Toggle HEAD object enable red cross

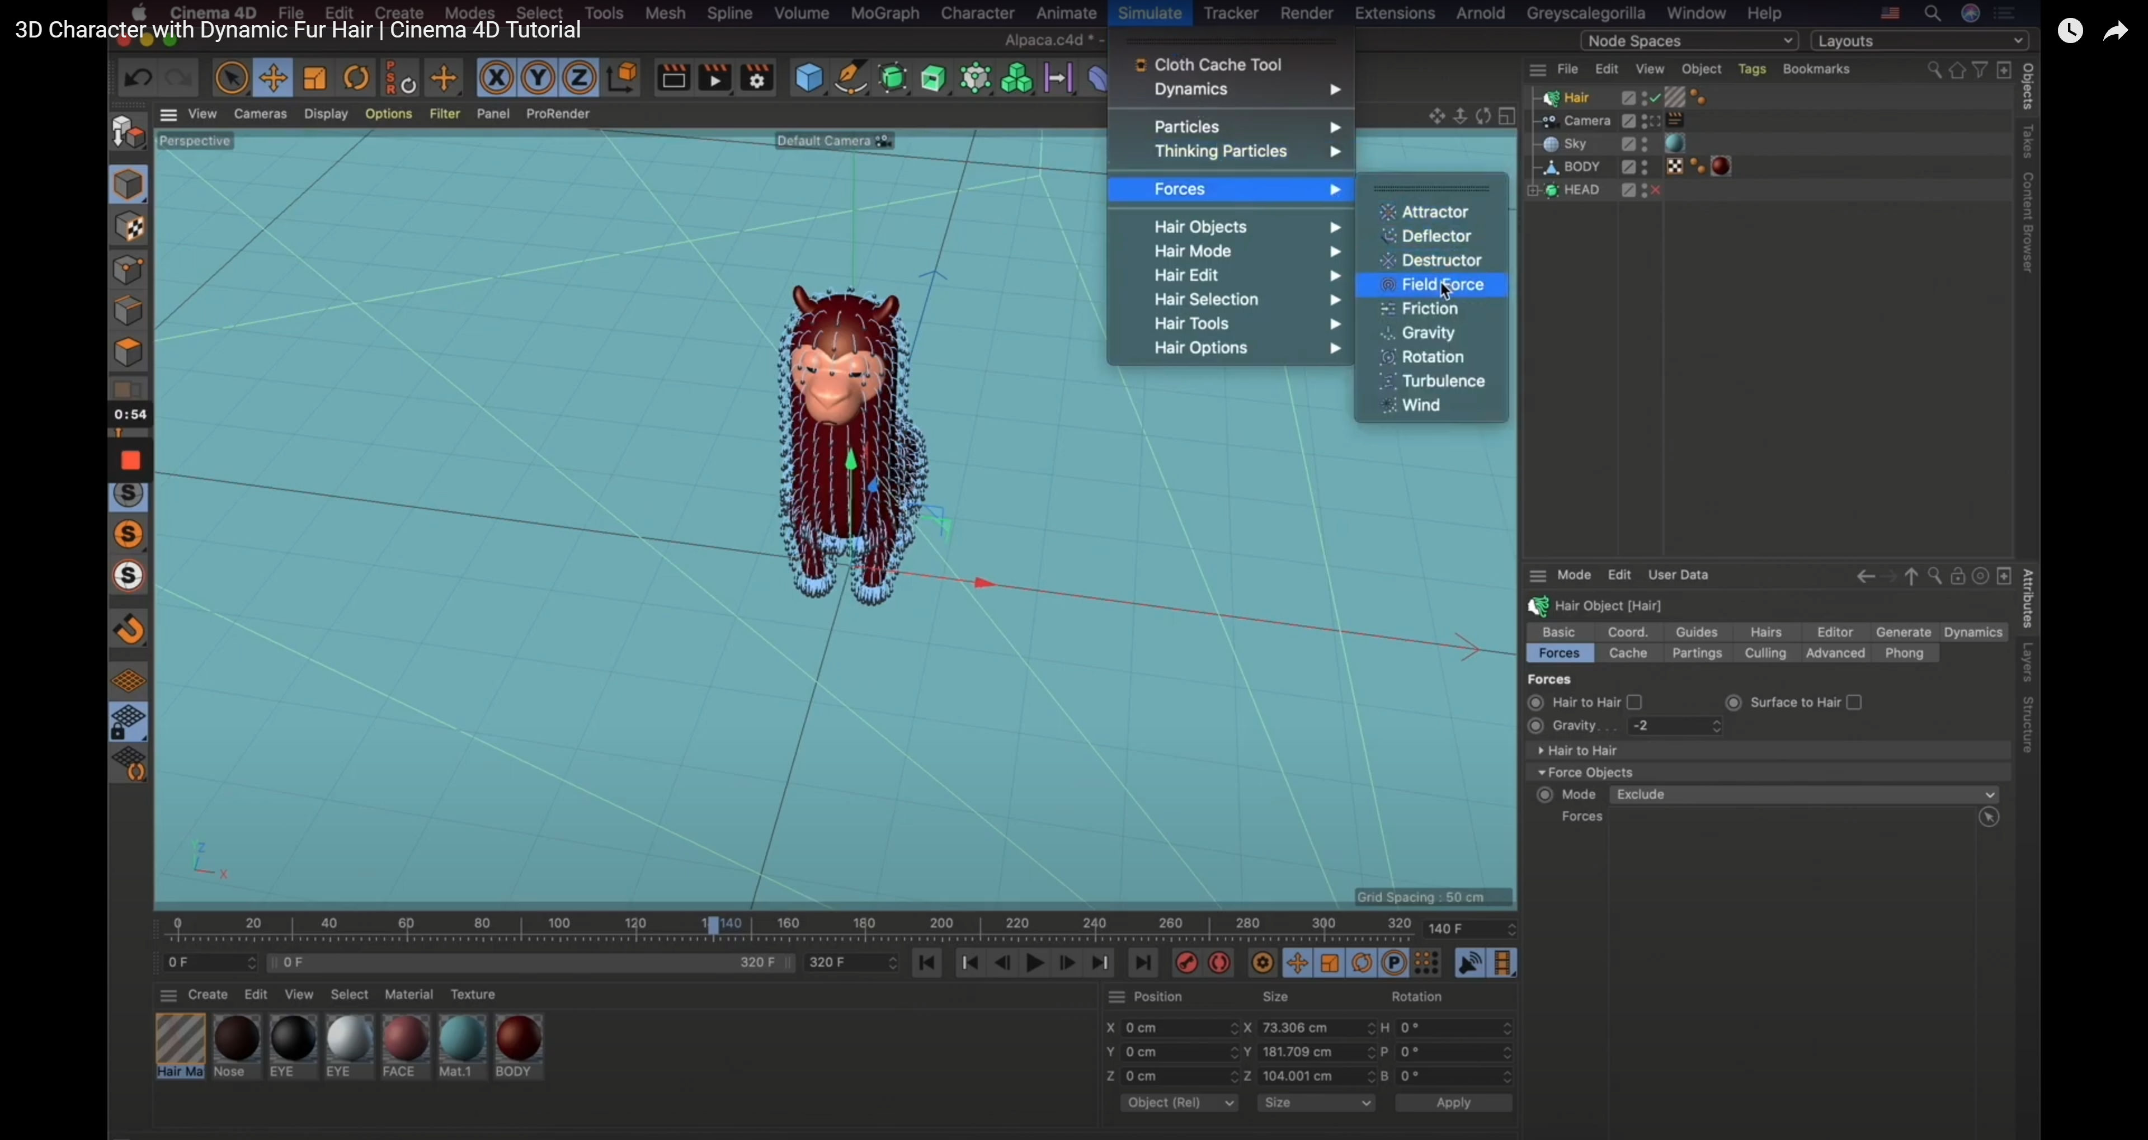point(1657,191)
